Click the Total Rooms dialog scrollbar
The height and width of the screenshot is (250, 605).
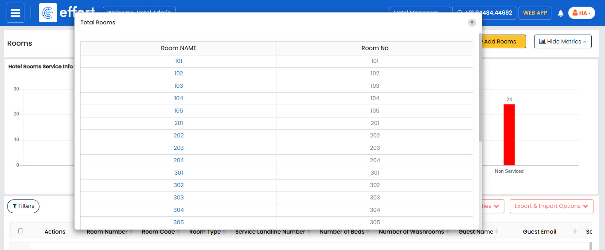click(x=480, y=89)
